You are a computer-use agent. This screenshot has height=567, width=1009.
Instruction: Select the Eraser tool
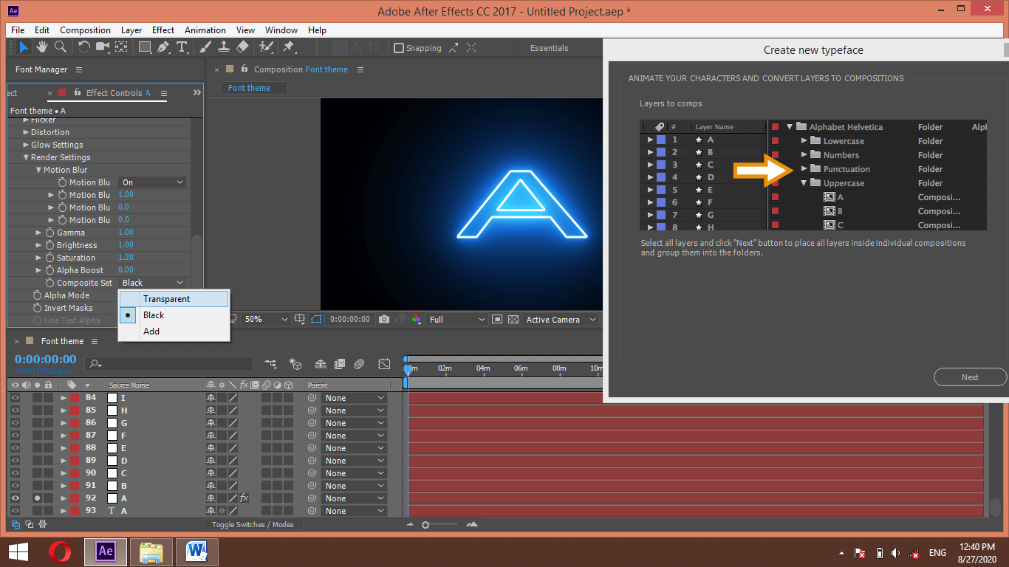(242, 47)
